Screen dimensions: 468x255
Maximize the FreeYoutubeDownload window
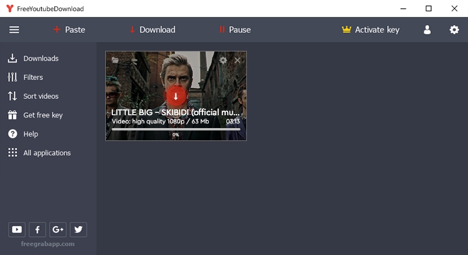click(x=429, y=8)
